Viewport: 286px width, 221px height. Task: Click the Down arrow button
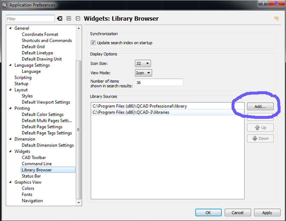260,139
